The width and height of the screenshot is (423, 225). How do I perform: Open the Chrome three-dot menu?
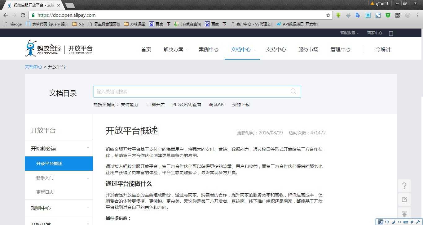pos(417,15)
